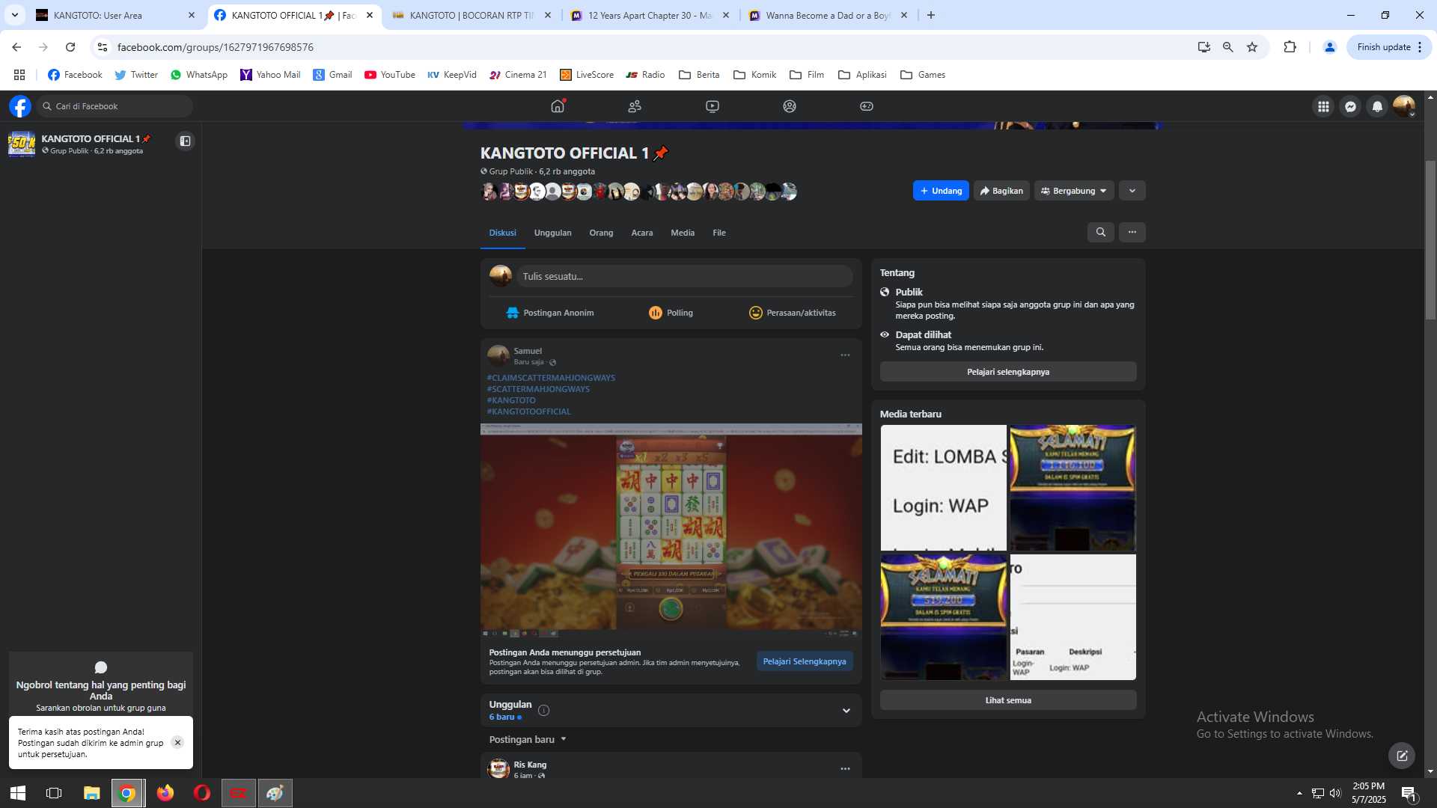Switch to Orang tab
This screenshot has height=808, width=1437.
[601, 233]
